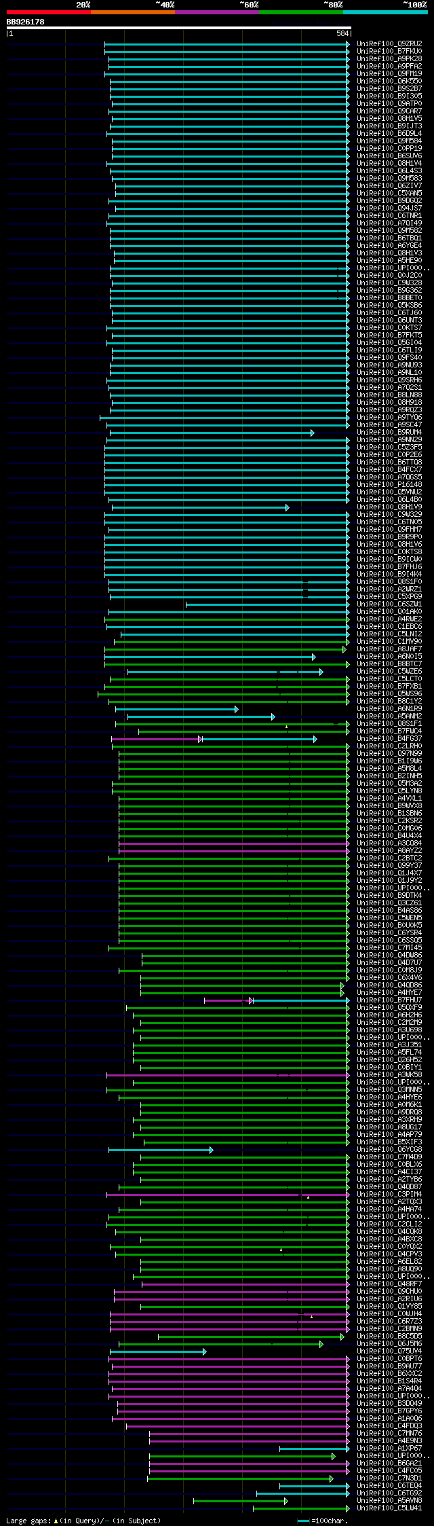Open the UniRef100_A7QI49 entry
The width and height of the screenshot is (434, 1526).
pos(389,223)
